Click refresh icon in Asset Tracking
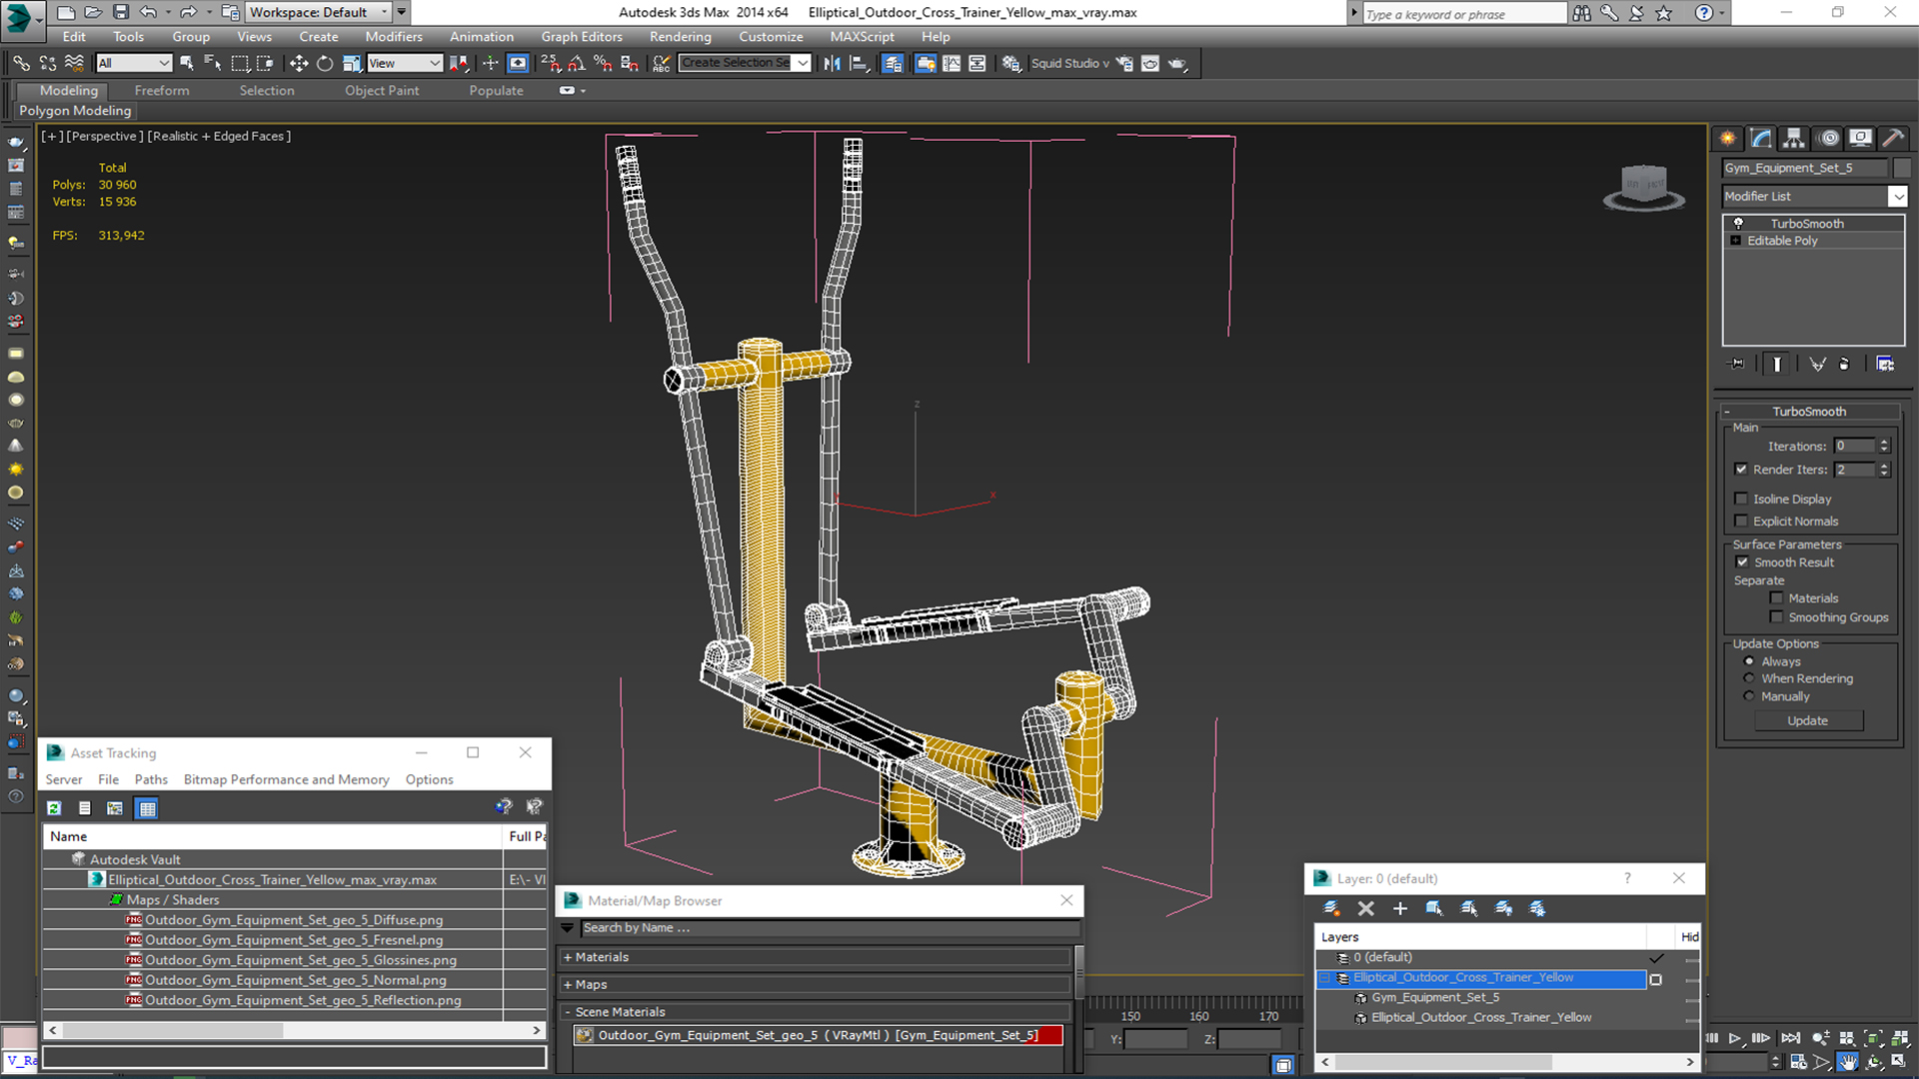This screenshot has width=1919, height=1079. point(55,808)
